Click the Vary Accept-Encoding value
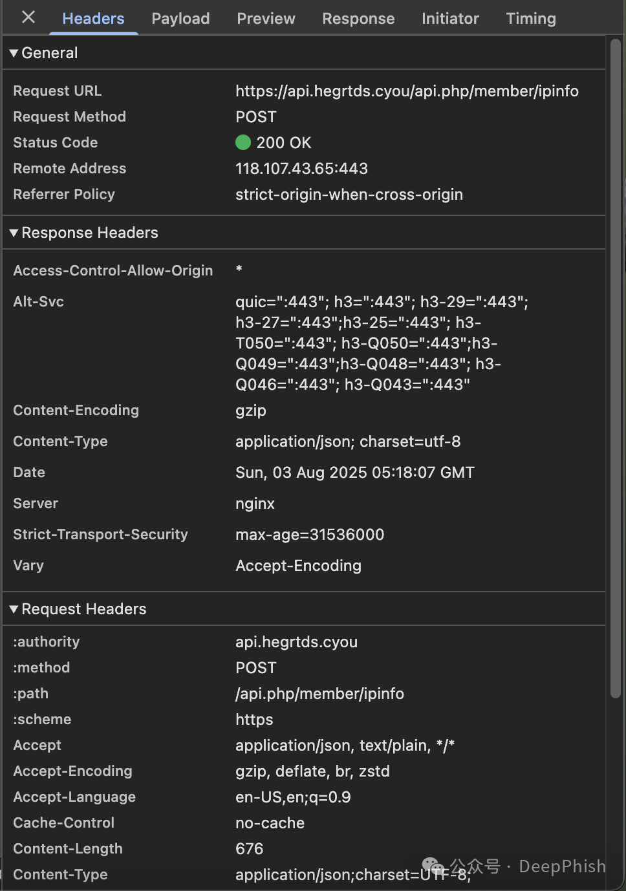Screen dimensions: 626x891 pyautogui.click(x=298, y=566)
